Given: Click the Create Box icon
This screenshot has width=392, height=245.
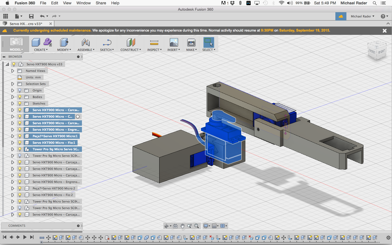Looking at the screenshot, I should (36, 42).
